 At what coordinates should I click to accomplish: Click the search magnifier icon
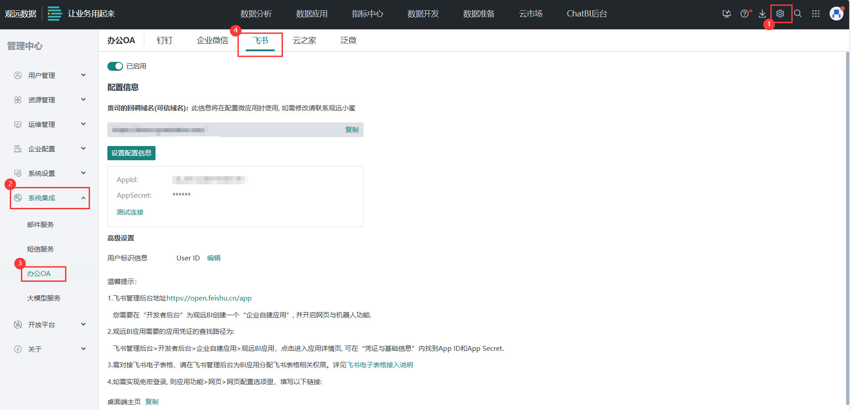tap(798, 14)
